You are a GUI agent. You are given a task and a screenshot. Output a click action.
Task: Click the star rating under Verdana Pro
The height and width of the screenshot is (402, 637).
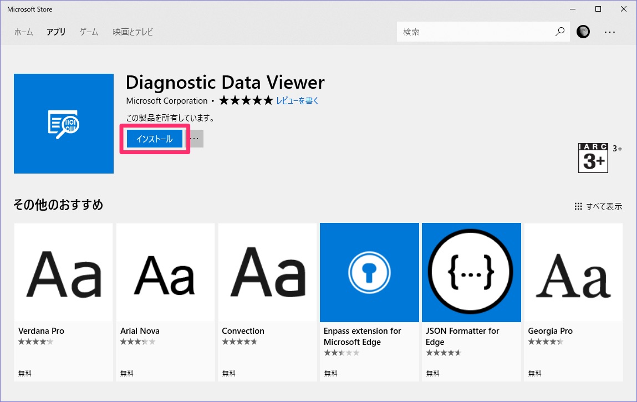(35, 342)
